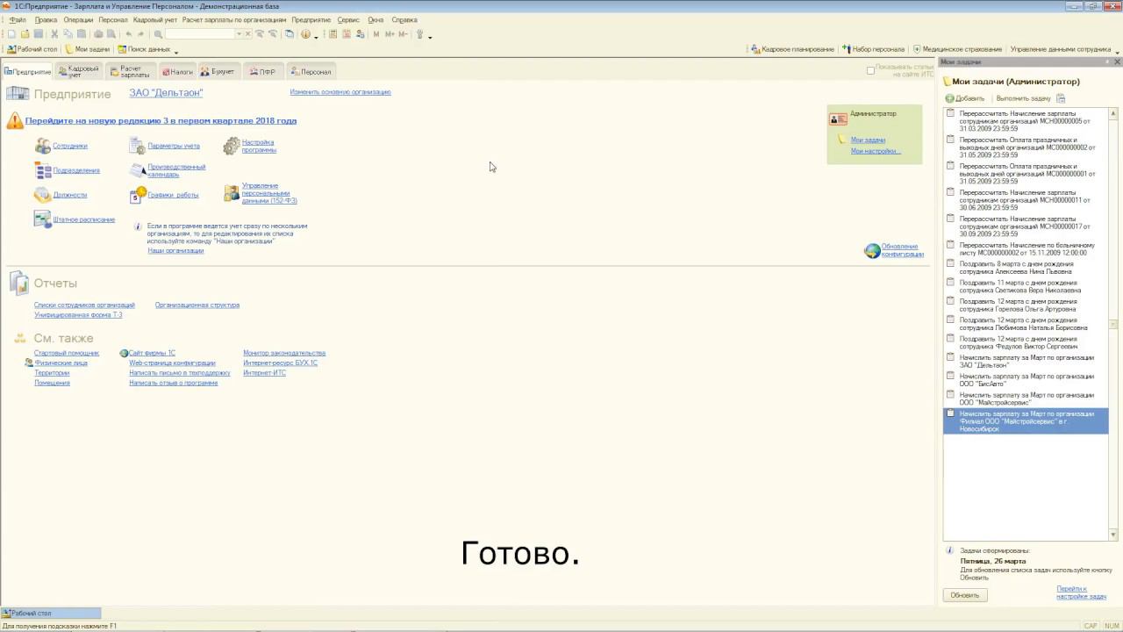
Task: Click the Должности positions icon
Action: [42, 195]
